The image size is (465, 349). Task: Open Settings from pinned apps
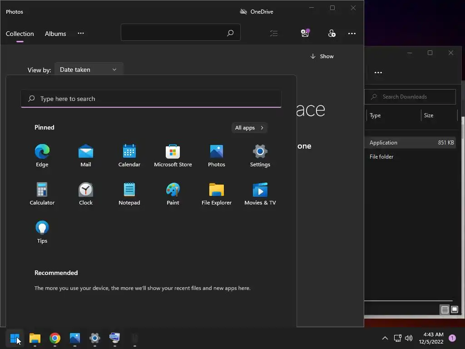[x=260, y=156]
